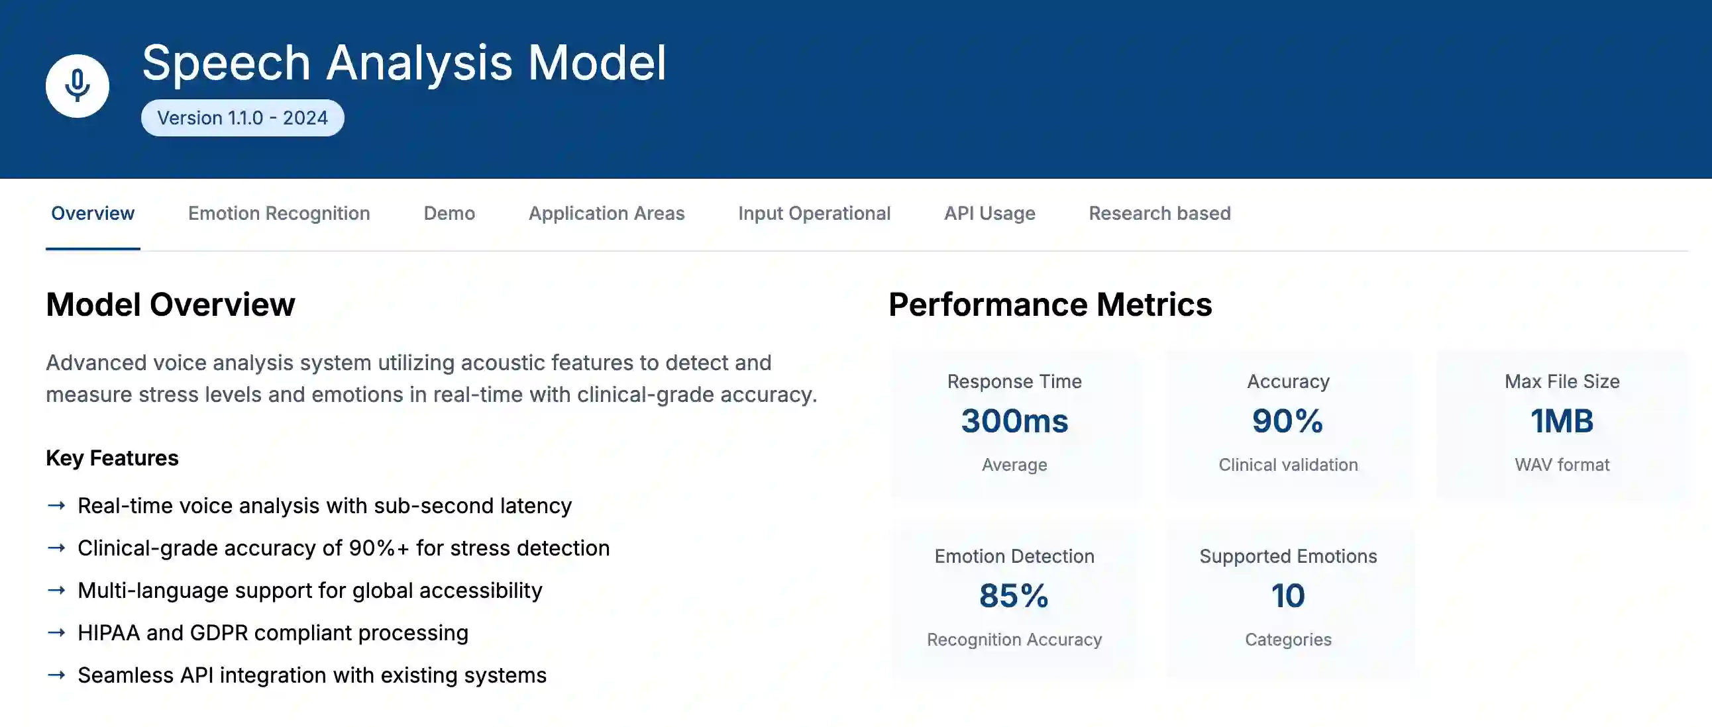The height and width of the screenshot is (727, 1712).
Task: Select the Emotion Detection 85% card
Action: click(x=1014, y=597)
